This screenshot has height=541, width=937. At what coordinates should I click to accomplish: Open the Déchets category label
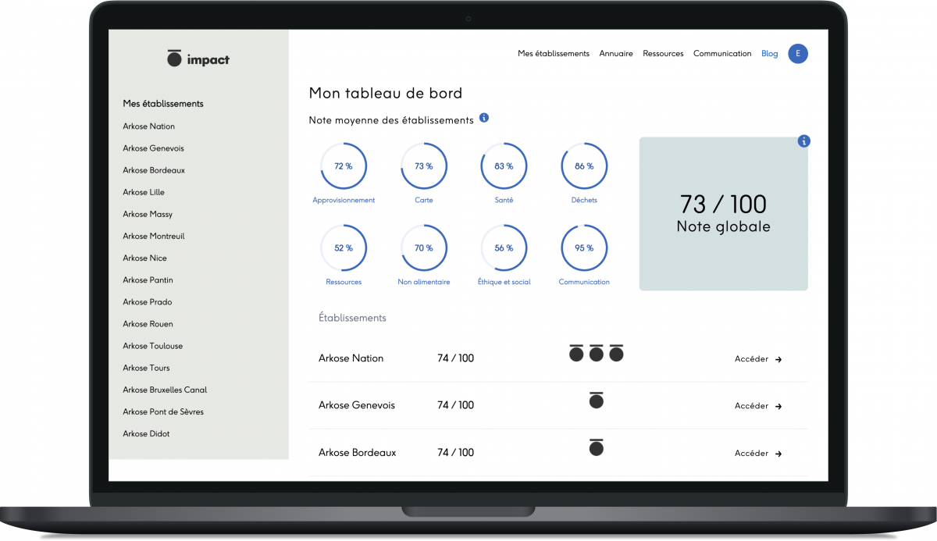coord(584,201)
